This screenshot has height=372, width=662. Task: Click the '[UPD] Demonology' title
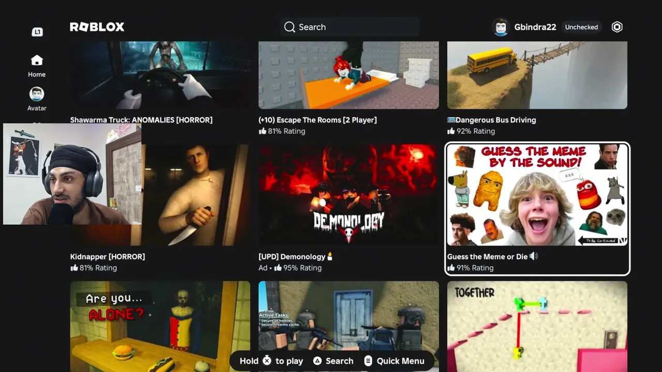tap(292, 256)
